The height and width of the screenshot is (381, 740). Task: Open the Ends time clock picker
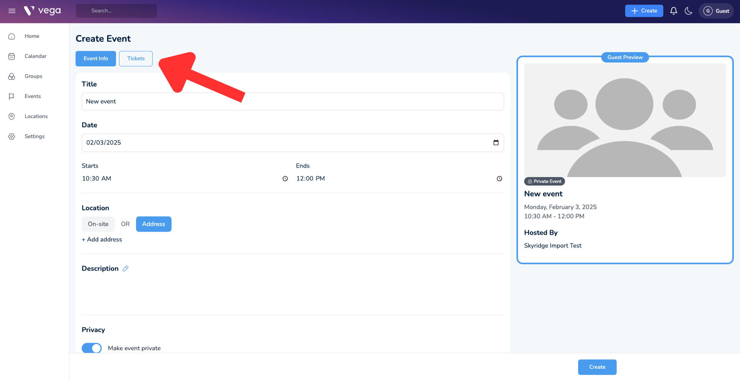[x=499, y=179]
